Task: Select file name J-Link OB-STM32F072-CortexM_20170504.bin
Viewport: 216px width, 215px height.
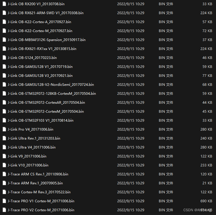Action: coord(46,112)
